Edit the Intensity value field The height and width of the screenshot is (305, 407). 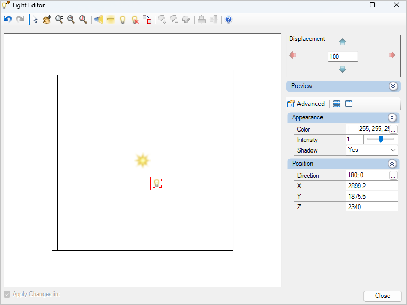coord(355,139)
